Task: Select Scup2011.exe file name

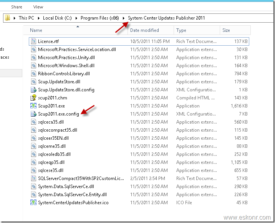Action: coord(51,106)
